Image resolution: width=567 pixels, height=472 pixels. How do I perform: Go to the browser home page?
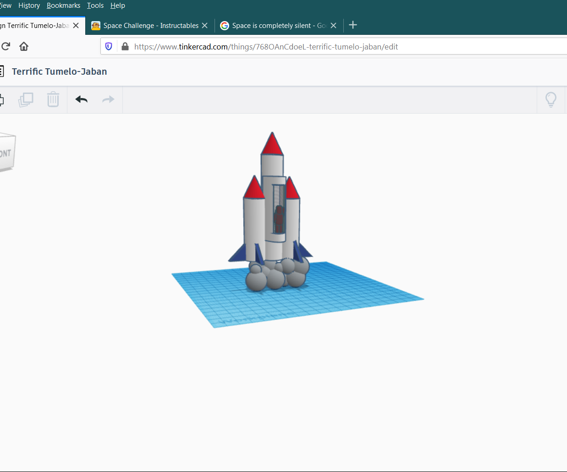point(23,46)
